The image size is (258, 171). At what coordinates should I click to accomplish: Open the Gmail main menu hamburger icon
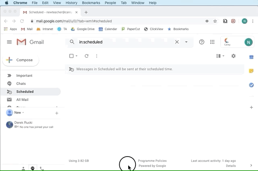9,42
